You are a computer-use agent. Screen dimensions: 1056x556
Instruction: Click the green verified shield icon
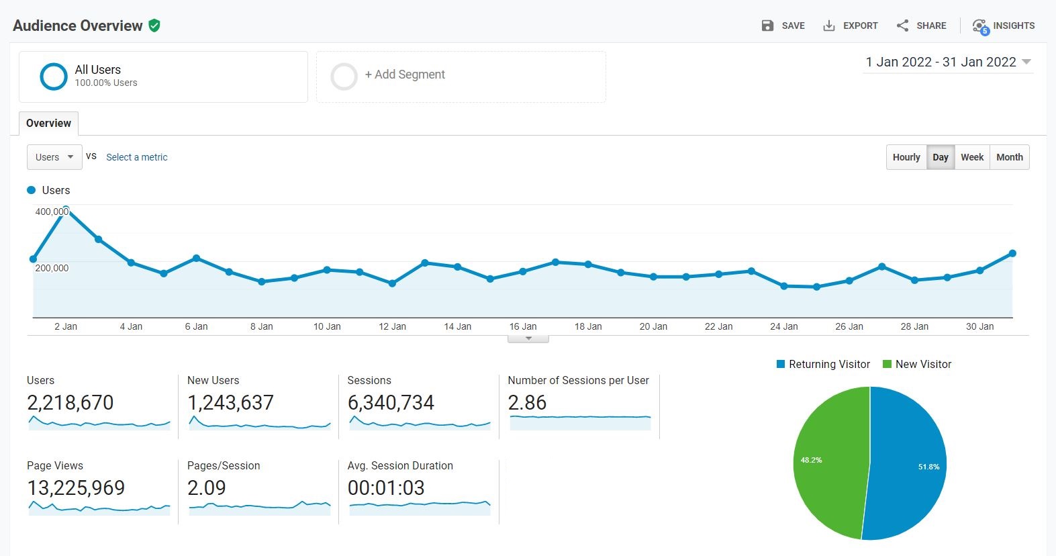pyautogui.click(x=154, y=26)
